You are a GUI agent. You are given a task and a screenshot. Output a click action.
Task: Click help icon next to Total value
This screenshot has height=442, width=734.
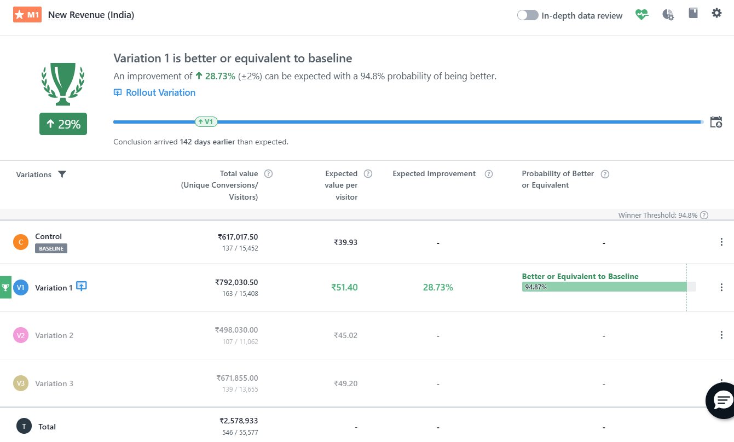click(x=268, y=173)
